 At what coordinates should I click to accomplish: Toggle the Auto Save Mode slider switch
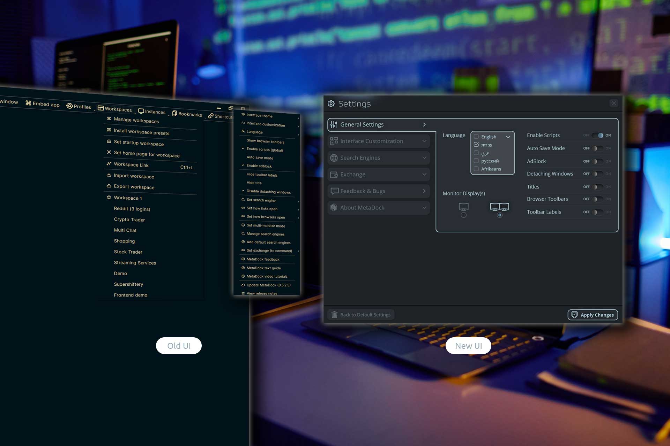click(x=597, y=148)
